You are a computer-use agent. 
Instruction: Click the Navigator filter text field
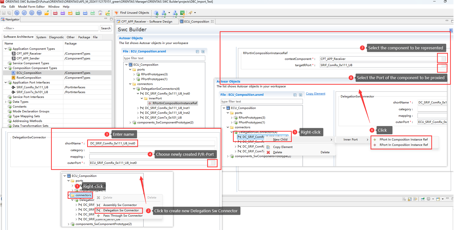pos(50,28)
